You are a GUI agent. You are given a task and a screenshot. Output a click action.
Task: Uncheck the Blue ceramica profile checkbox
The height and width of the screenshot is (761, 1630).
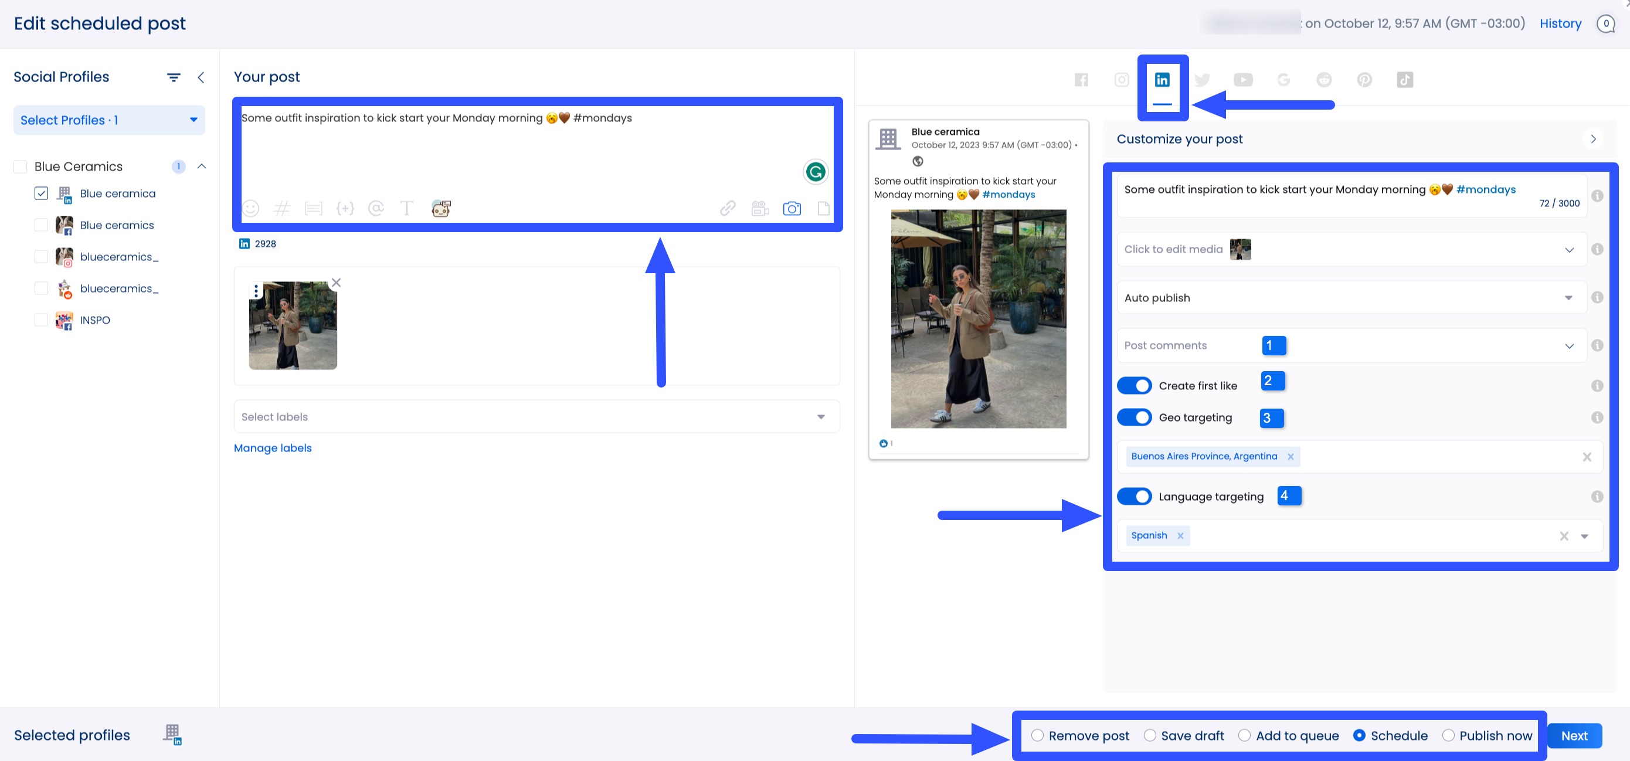41,193
